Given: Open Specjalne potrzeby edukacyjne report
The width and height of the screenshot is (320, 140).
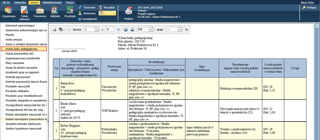Looking at the screenshot, I should tap(23, 124).
